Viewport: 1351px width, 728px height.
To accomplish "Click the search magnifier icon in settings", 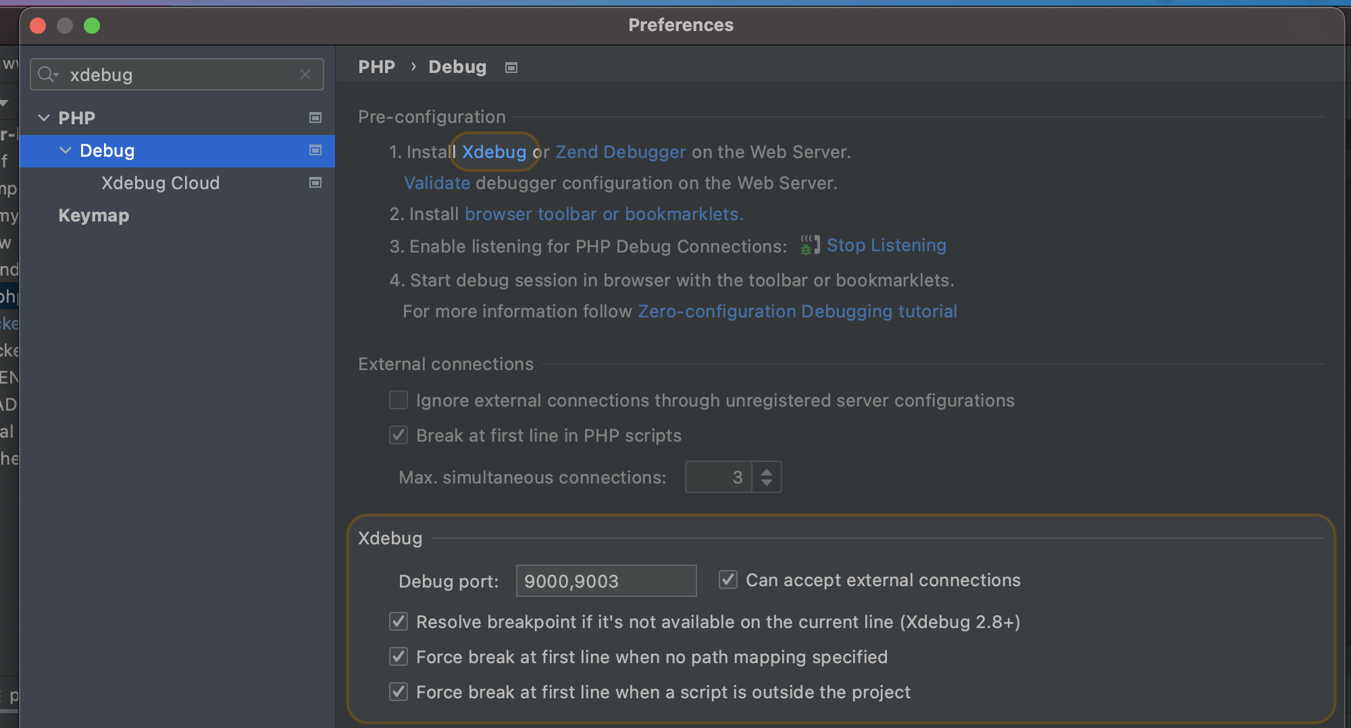I will pyautogui.click(x=47, y=74).
